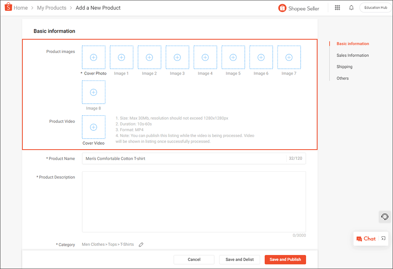
Task: Open the Others section
Action: 342,78
